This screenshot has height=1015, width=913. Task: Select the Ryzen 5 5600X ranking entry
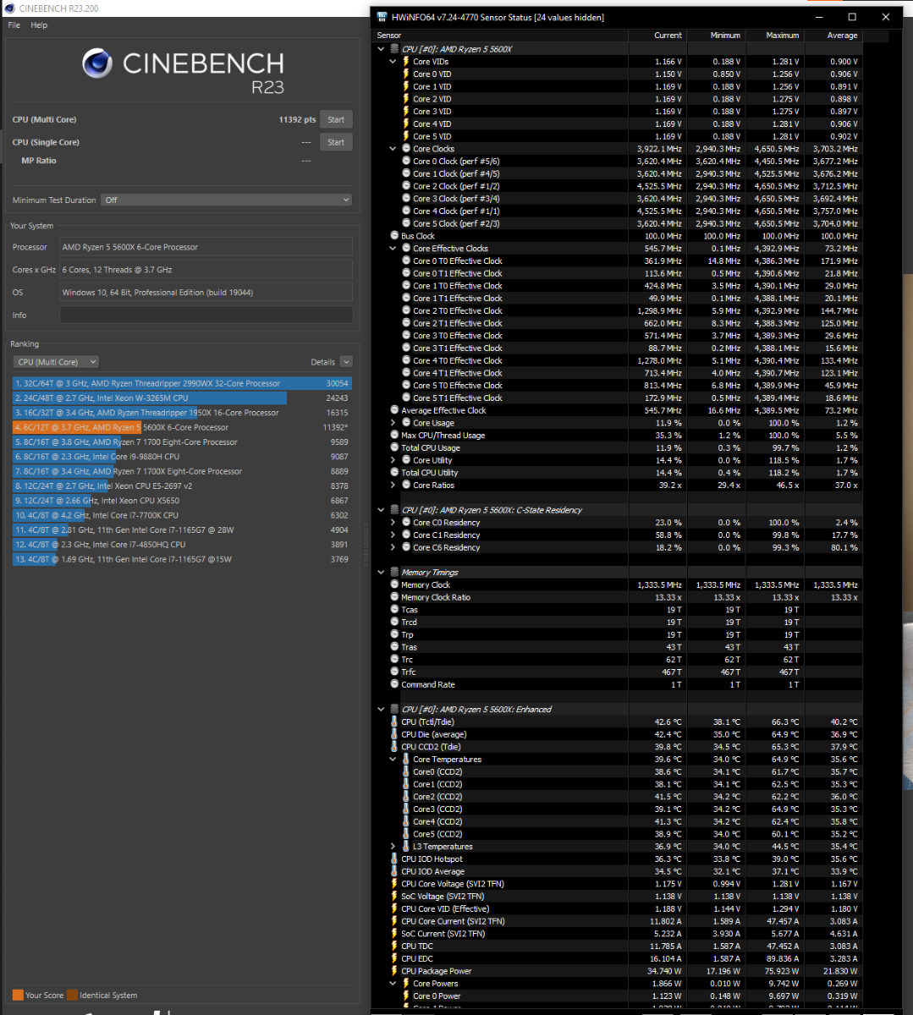[182, 427]
